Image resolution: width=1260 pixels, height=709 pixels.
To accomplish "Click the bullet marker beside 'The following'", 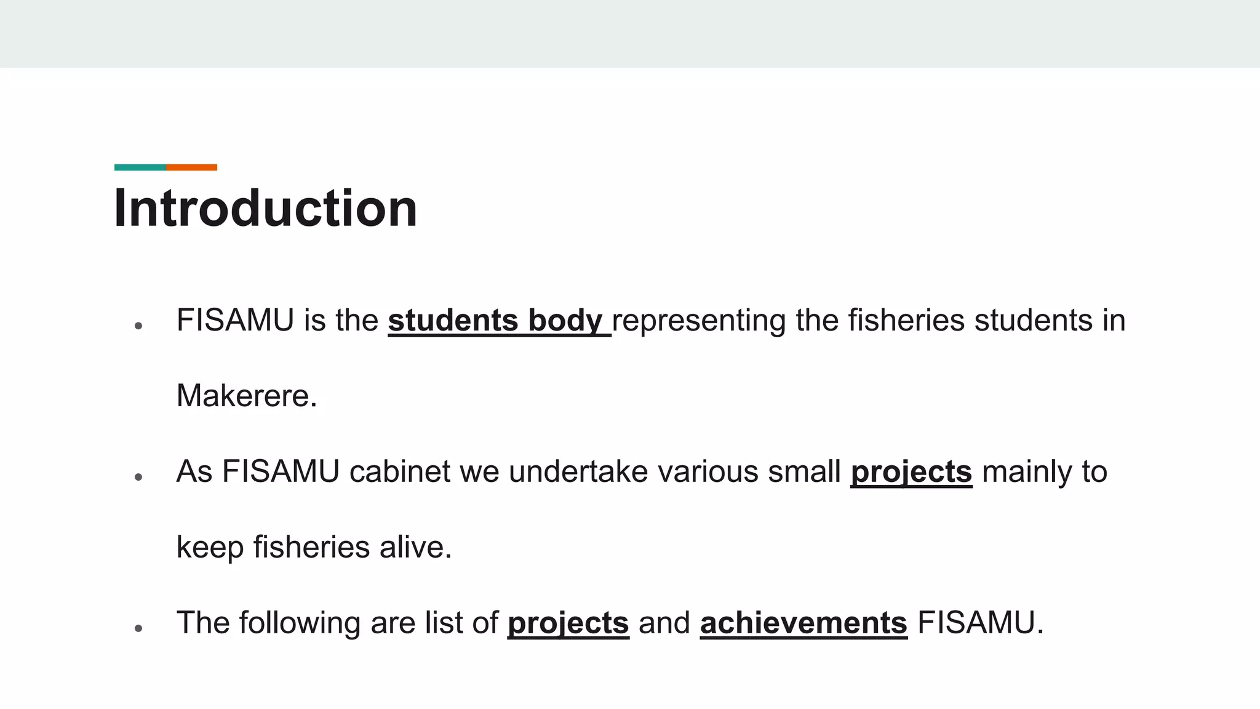I will tap(138, 628).
